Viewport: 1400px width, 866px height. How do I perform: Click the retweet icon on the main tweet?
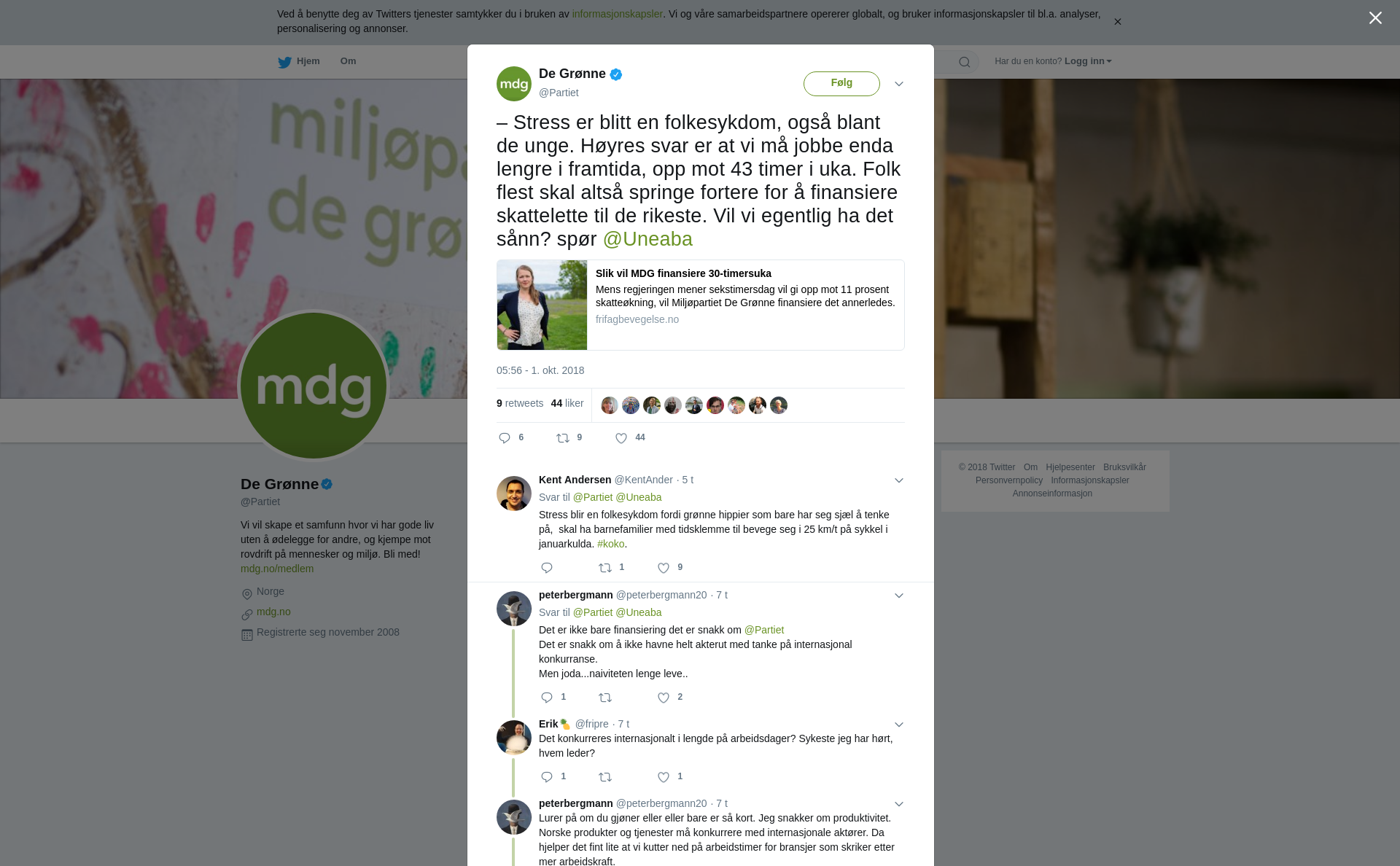pyautogui.click(x=563, y=438)
